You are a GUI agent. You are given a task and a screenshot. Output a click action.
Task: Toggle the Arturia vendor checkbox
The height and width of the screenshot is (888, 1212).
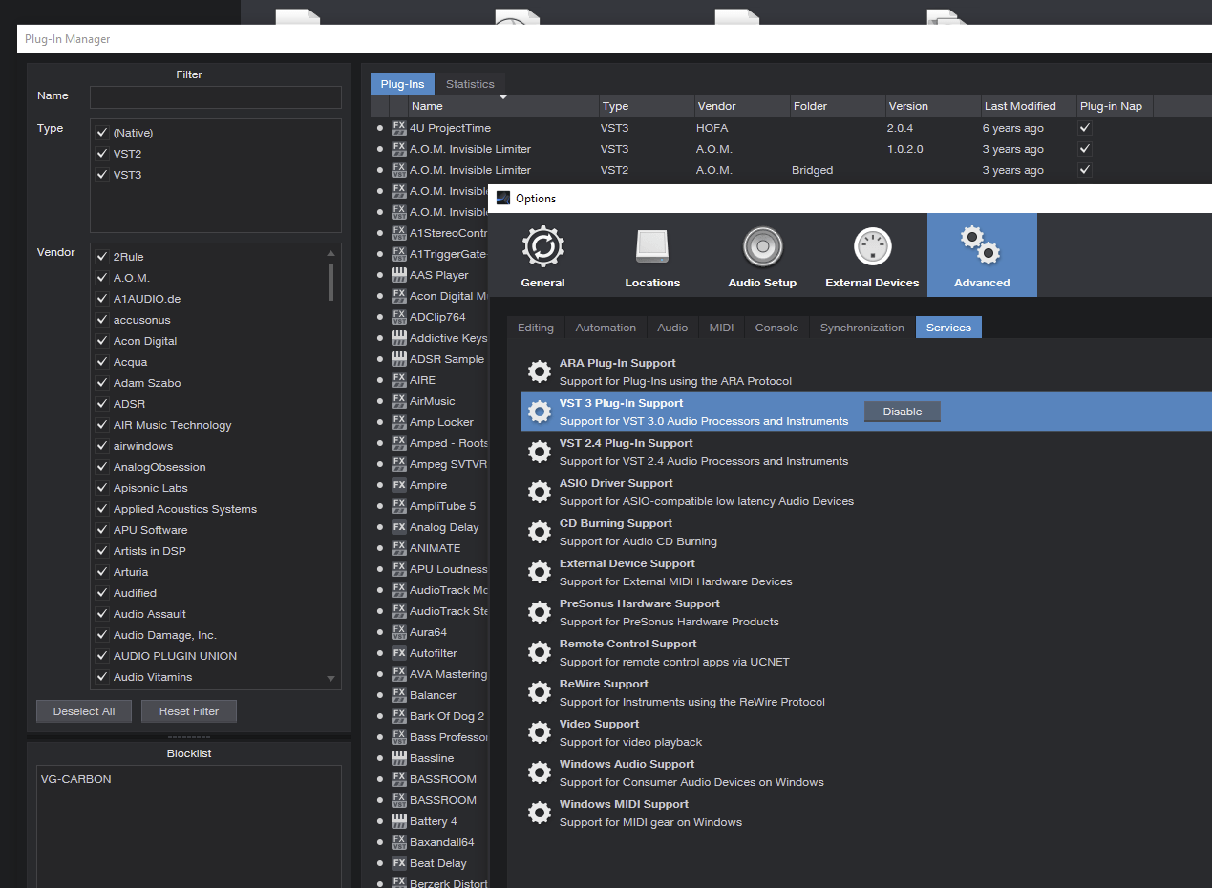[x=102, y=572]
